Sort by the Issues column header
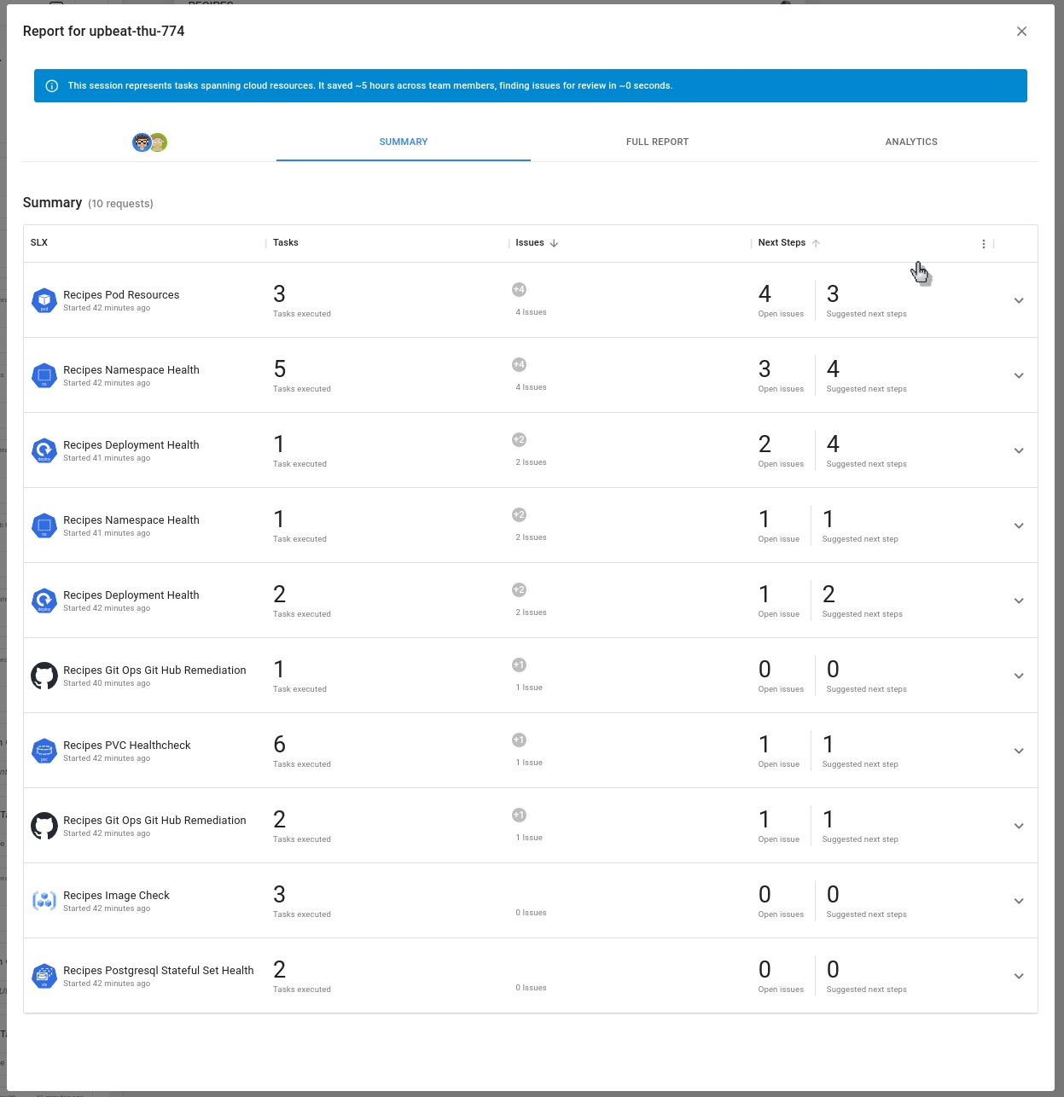The image size is (1064, 1097). click(x=530, y=243)
